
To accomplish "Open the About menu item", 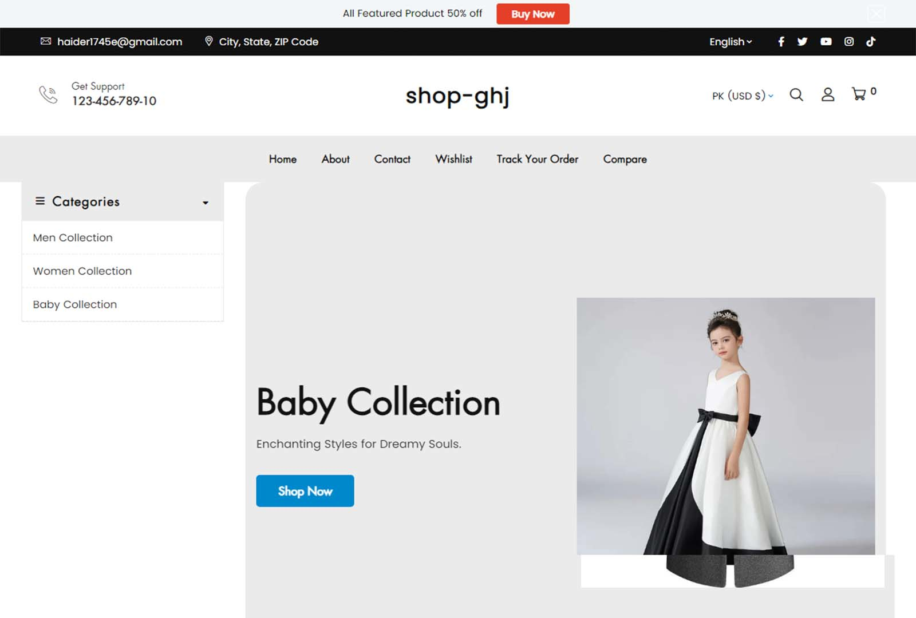I will (x=335, y=159).
